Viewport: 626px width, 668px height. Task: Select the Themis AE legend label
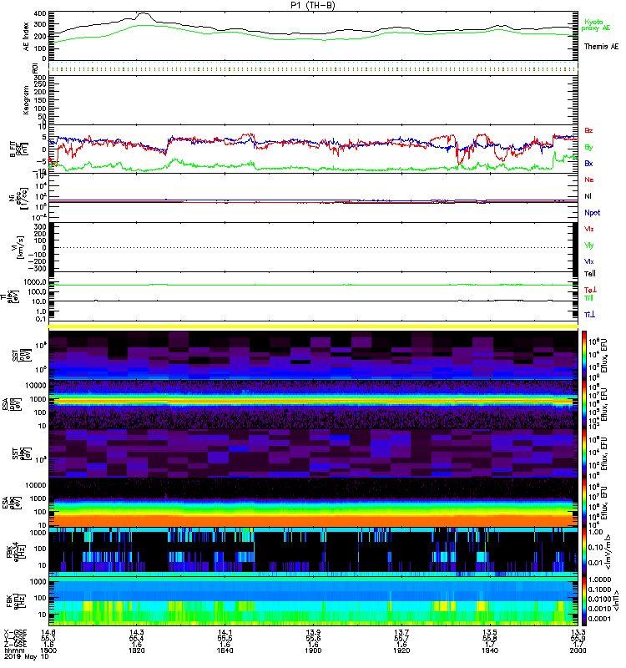[x=601, y=47]
